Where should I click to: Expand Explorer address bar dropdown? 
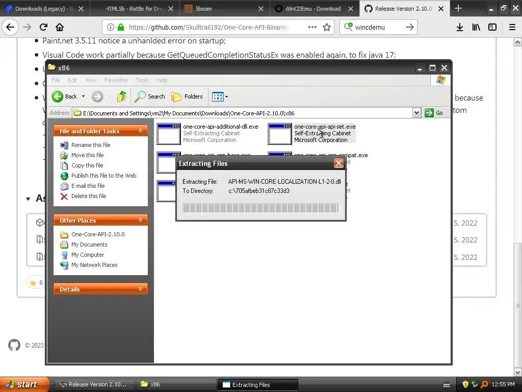click(x=416, y=113)
